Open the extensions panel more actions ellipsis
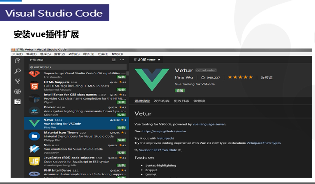The width and height of the screenshot is (315, 184). click(122, 59)
